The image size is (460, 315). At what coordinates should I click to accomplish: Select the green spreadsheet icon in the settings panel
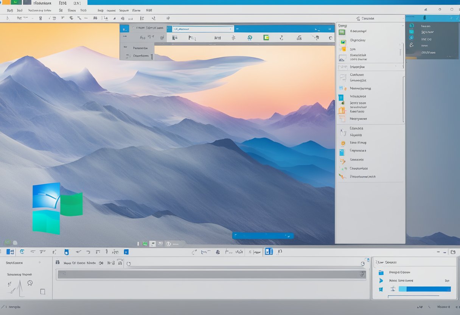point(342,32)
